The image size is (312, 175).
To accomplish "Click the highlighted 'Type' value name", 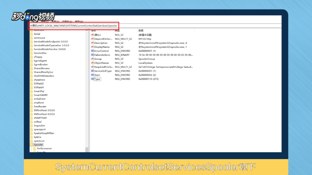I will point(97,79).
